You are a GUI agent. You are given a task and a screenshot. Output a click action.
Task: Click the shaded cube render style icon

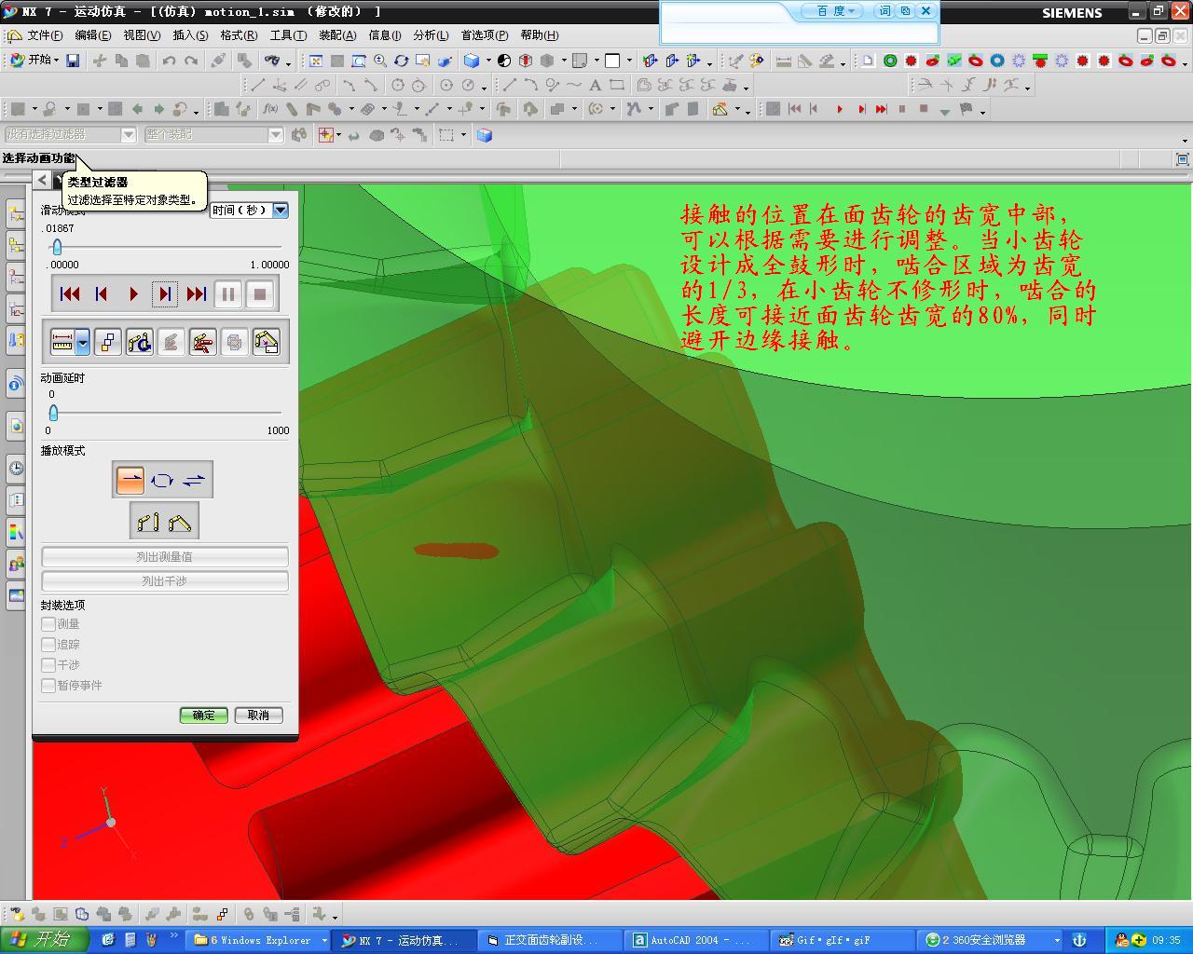point(472,61)
